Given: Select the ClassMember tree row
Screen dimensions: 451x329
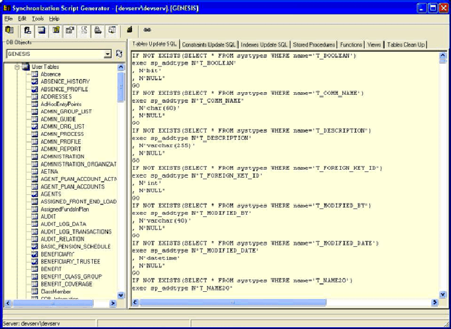Looking at the screenshot, I should (x=56, y=292).
